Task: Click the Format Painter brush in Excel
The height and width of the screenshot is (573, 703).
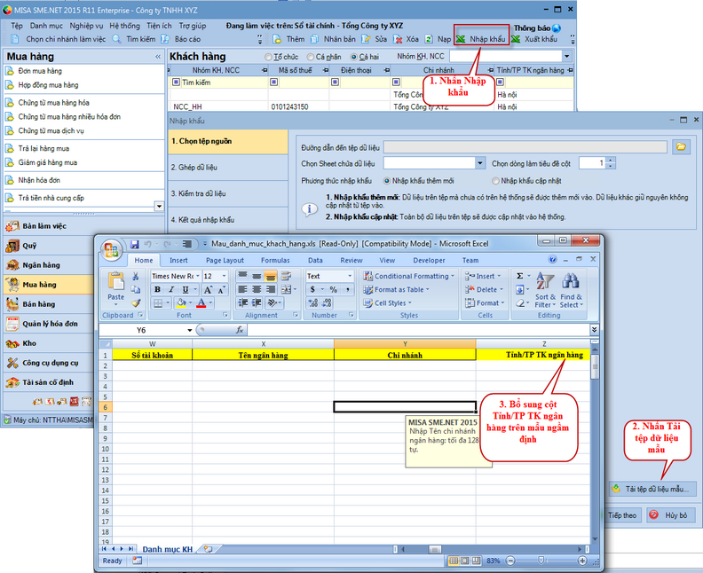Action: point(136,302)
